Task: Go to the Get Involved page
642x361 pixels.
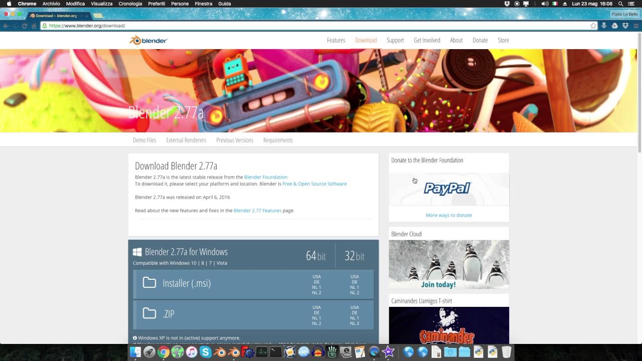Action: point(427,40)
